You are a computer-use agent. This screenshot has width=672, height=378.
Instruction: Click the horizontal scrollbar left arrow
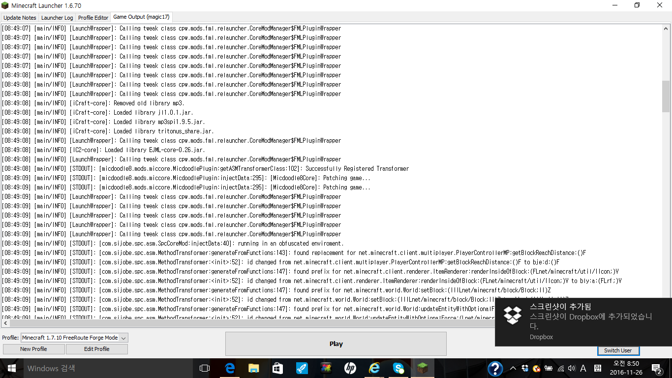[5, 323]
